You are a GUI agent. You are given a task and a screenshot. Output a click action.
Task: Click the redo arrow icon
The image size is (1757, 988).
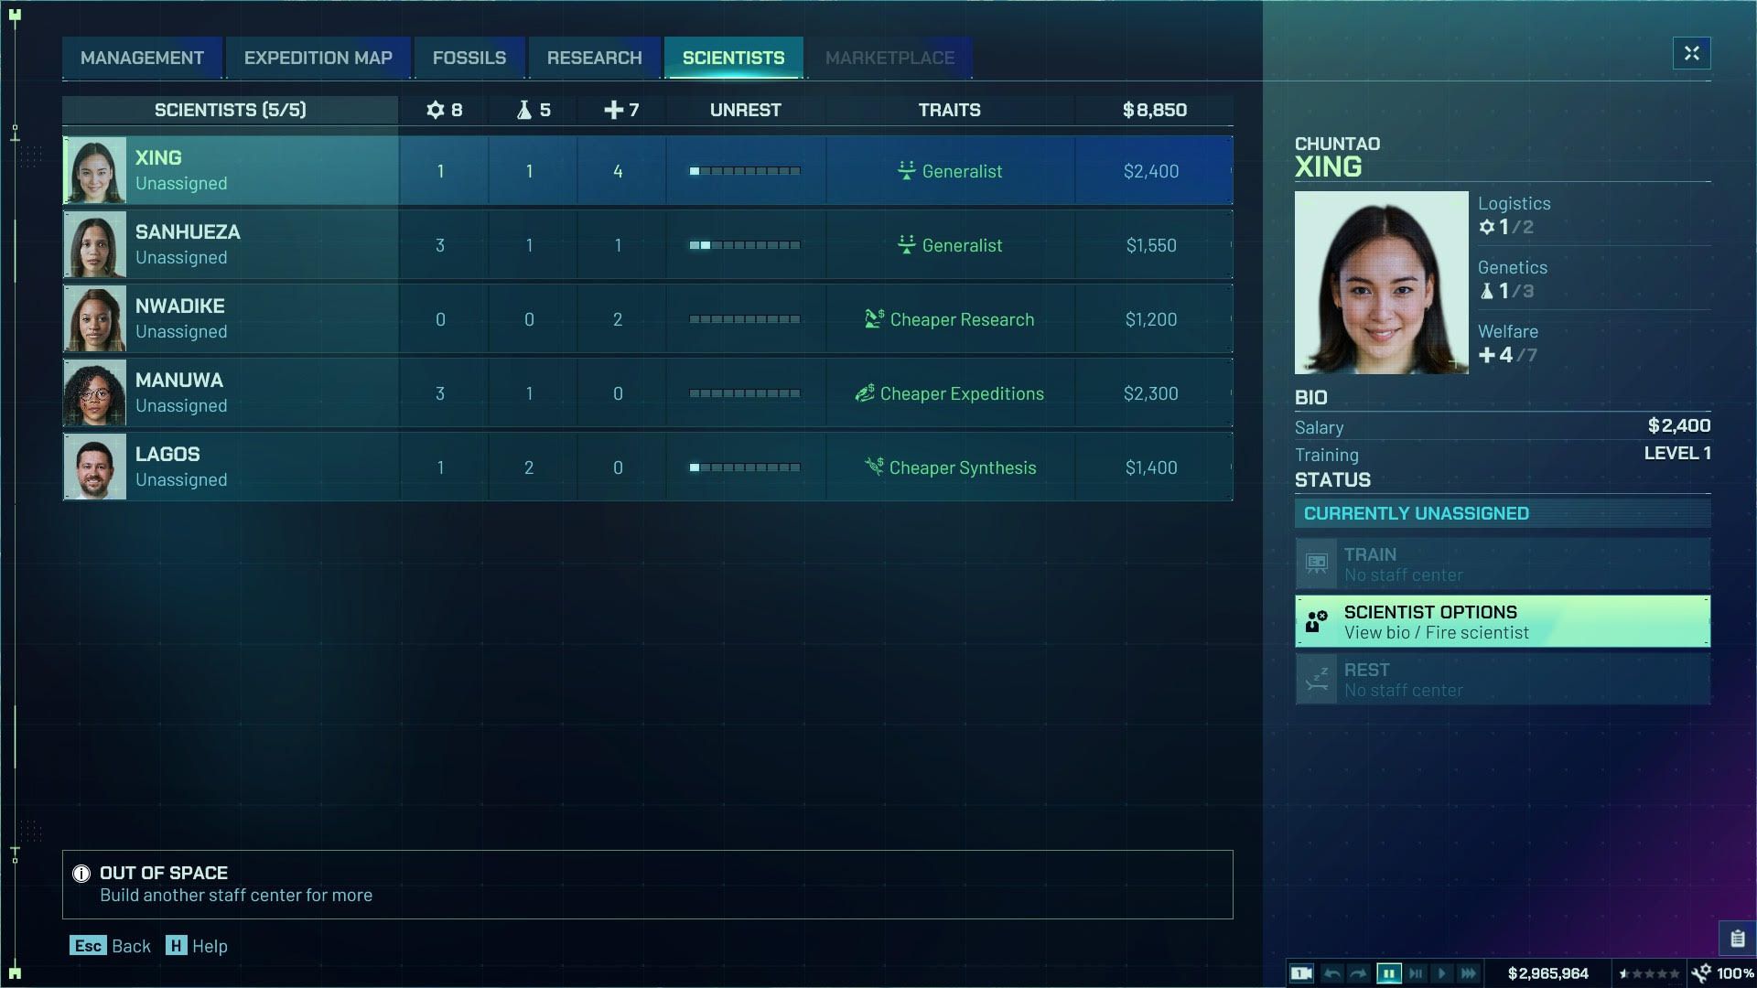pos(1359,973)
